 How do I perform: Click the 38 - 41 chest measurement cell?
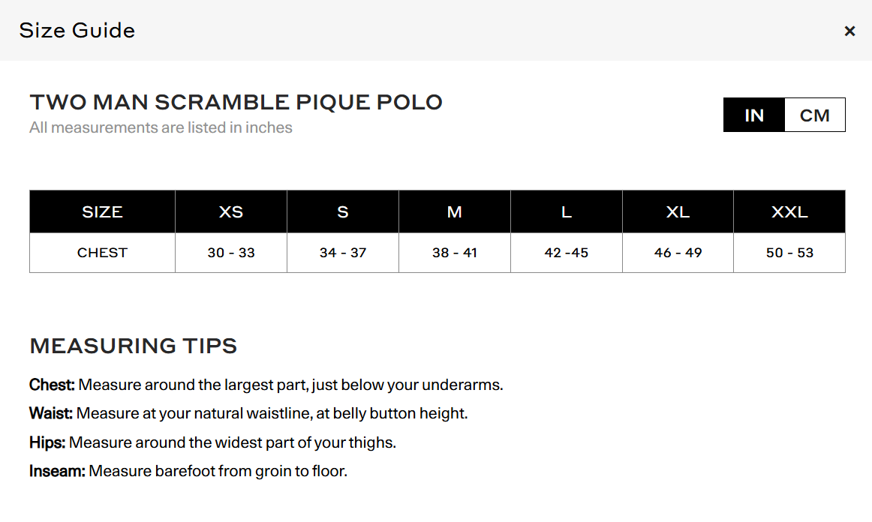[455, 253]
